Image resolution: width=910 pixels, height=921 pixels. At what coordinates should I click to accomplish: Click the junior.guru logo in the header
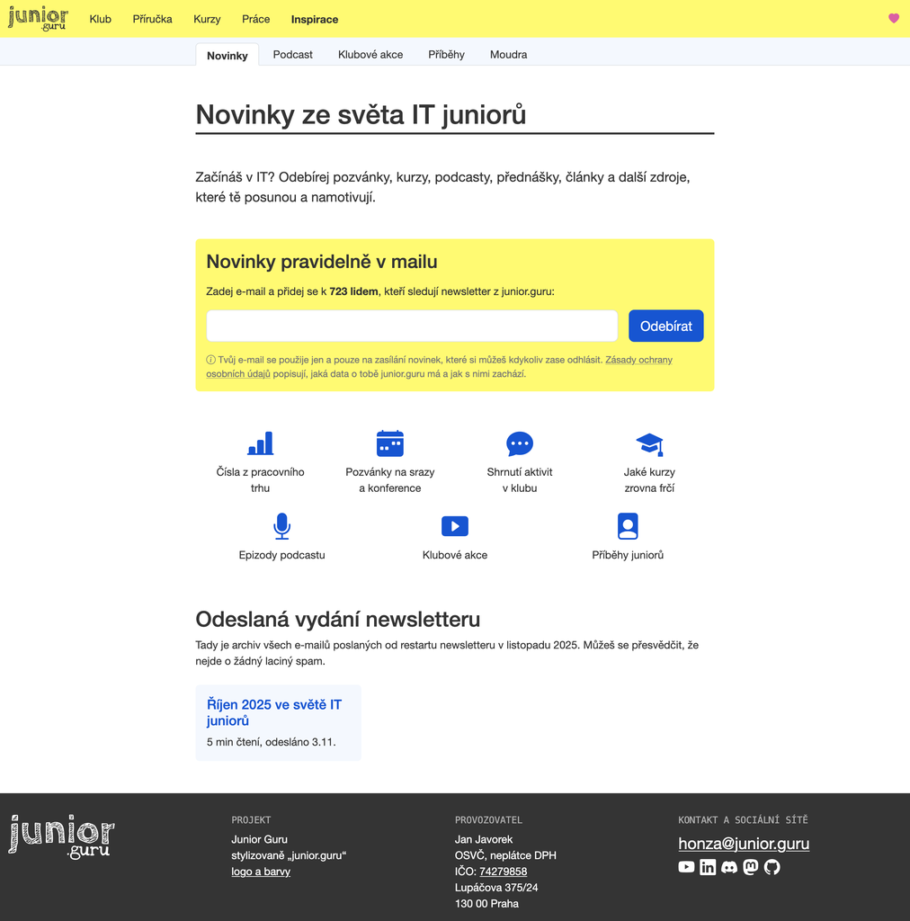tap(38, 19)
